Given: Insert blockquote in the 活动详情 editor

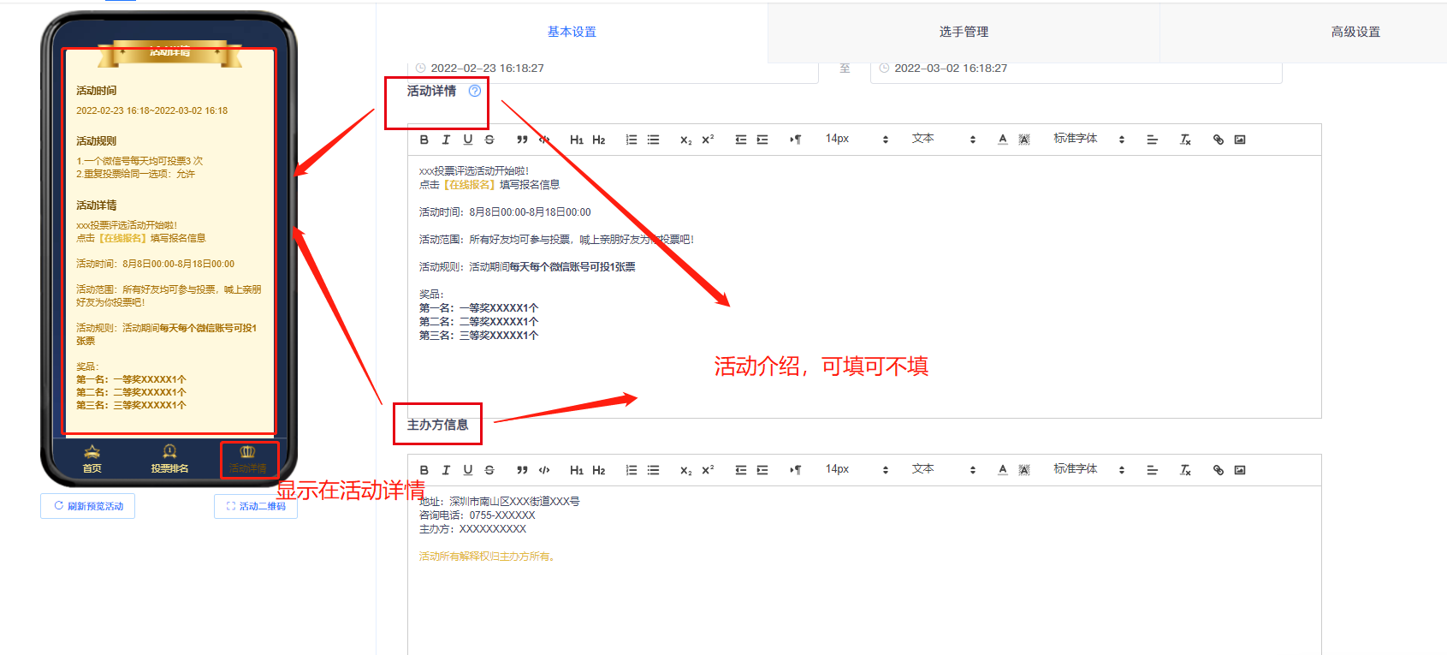Looking at the screenshot, I should tap(522, 140).
